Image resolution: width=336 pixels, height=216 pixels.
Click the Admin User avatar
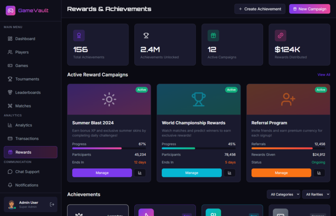tap(11, 205)
